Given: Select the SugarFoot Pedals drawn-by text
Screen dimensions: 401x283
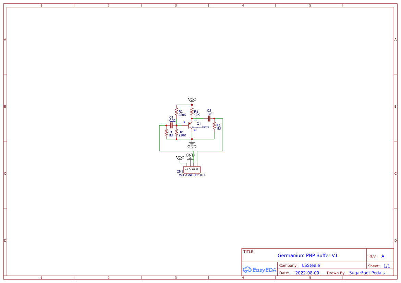Looking at the screenshot, I should [367, 273].
